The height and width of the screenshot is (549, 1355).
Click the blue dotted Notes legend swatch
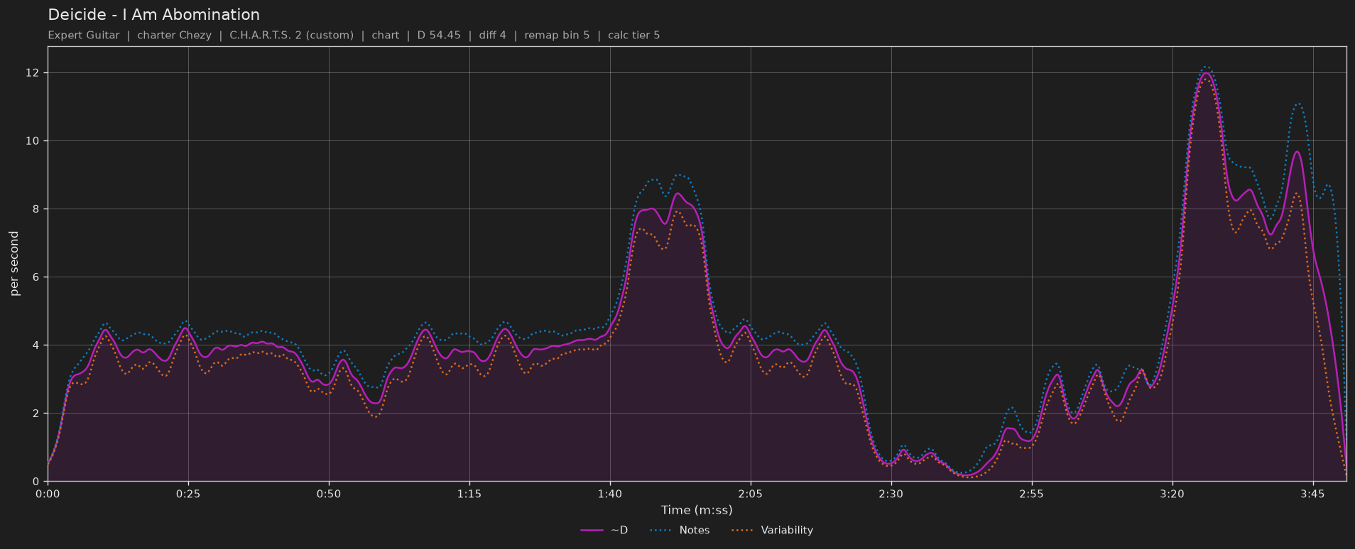click(x=660, y=531)
